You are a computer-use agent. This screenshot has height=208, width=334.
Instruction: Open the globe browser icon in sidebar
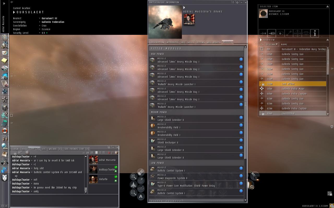coord(5,146)
